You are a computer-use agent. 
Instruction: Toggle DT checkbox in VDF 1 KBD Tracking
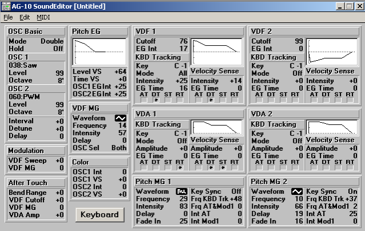click(156, 100)
